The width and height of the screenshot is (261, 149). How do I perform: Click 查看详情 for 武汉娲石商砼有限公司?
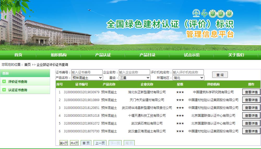point(251,123)
